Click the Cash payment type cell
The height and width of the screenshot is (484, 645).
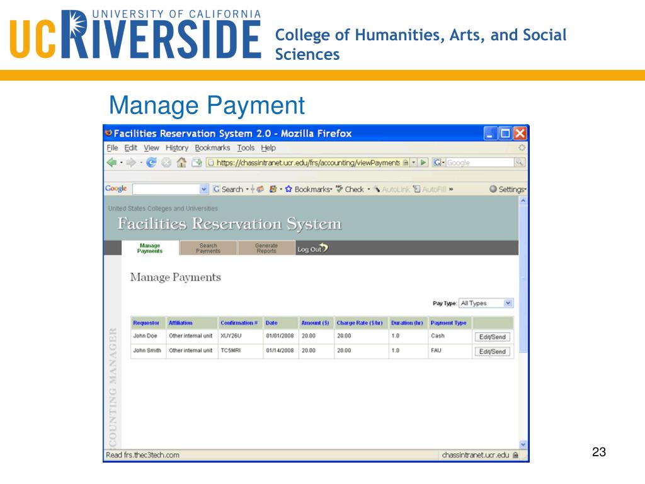click(x=438, y=336)
